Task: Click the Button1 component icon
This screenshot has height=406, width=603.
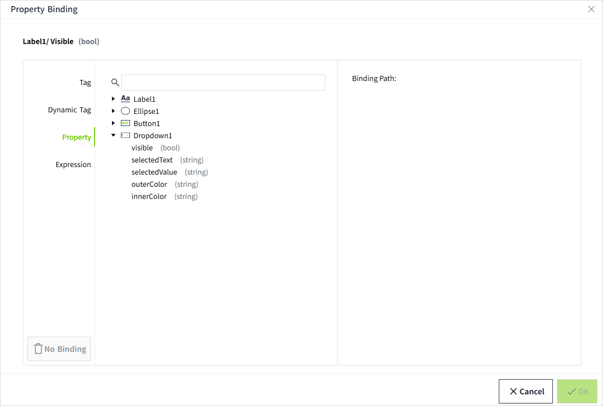Action: 125,123
